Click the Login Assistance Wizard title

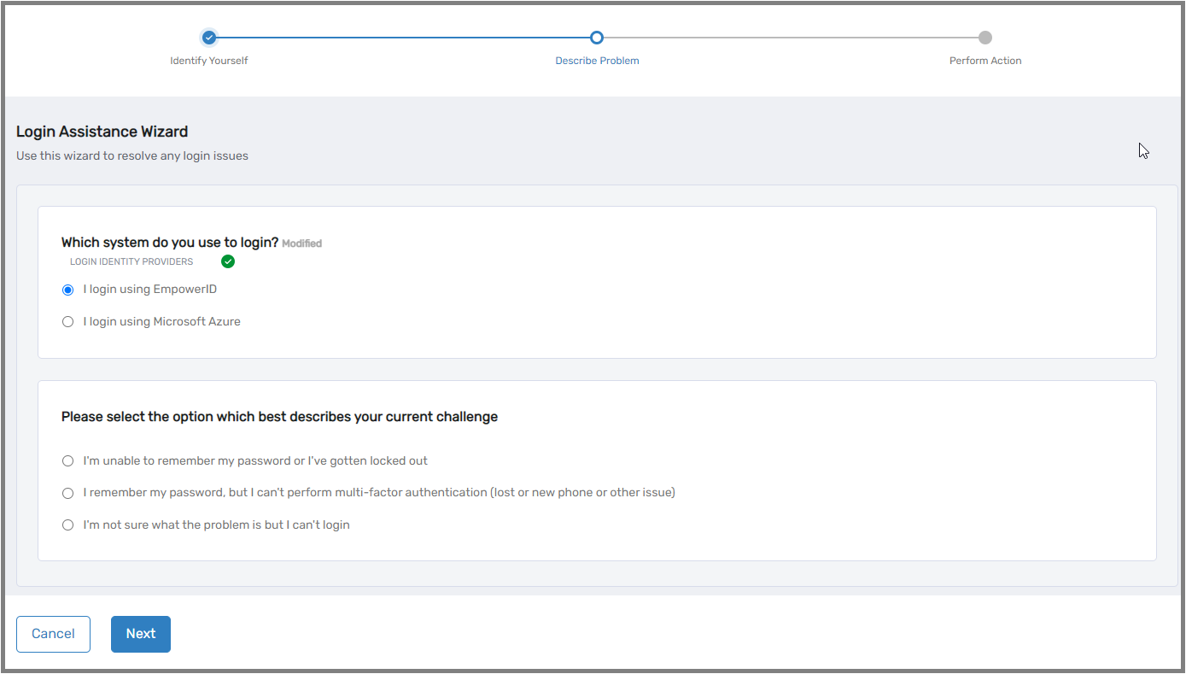tap(102, 132)
